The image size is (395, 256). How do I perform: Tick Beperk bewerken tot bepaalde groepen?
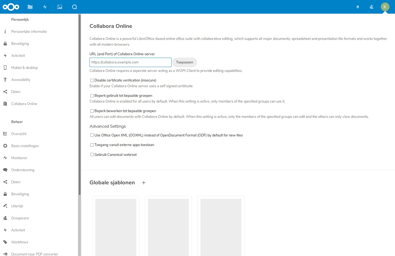(x=92, y=111)
